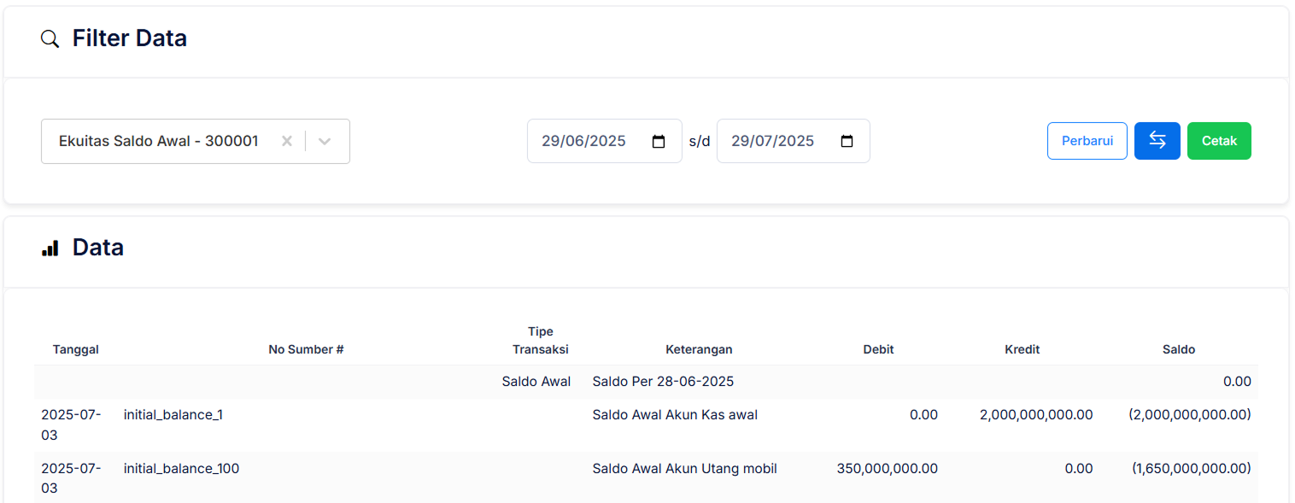
Task: Select the initial_balance_1 row entry
Action: pyautogui.click(x=173, y=415)
